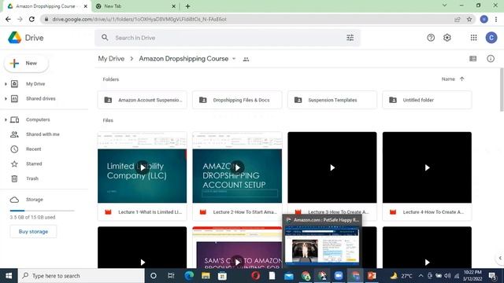Open Microsoft Edge from the taskbar
This screenshot has height=283, width=504.
(189, 276)
